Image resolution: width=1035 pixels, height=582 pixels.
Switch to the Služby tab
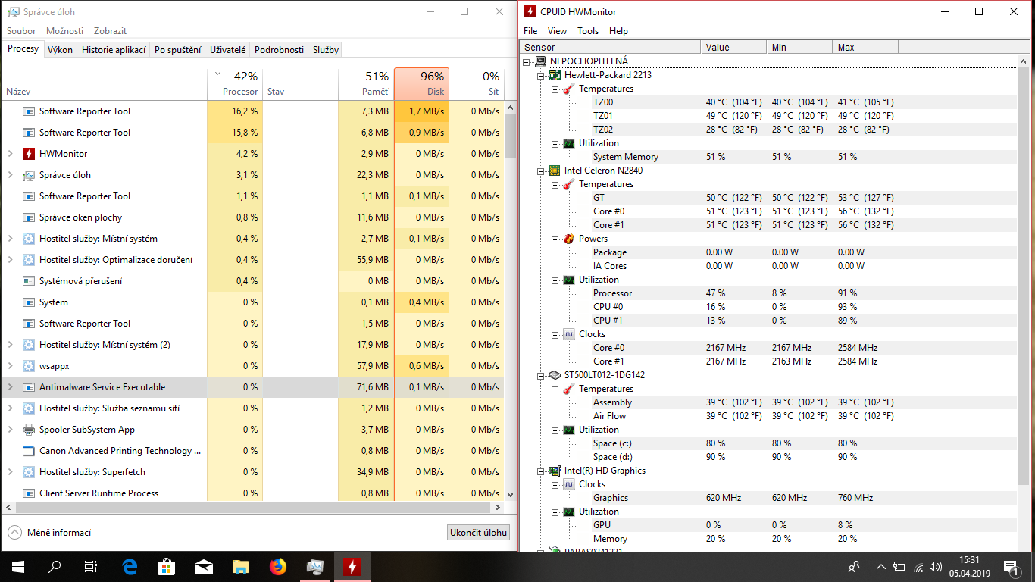click(325, 50)
